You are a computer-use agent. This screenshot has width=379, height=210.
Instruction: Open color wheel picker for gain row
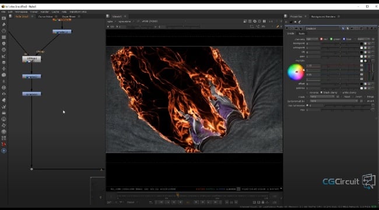coord(365,56)
